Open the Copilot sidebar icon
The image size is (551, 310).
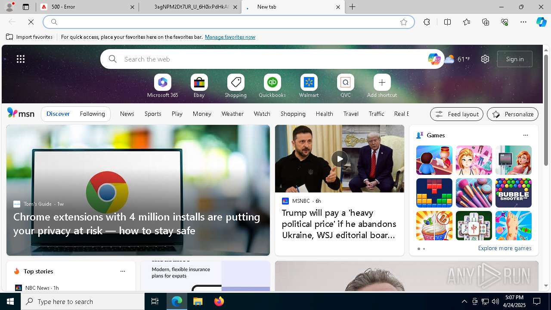point(541,22)
